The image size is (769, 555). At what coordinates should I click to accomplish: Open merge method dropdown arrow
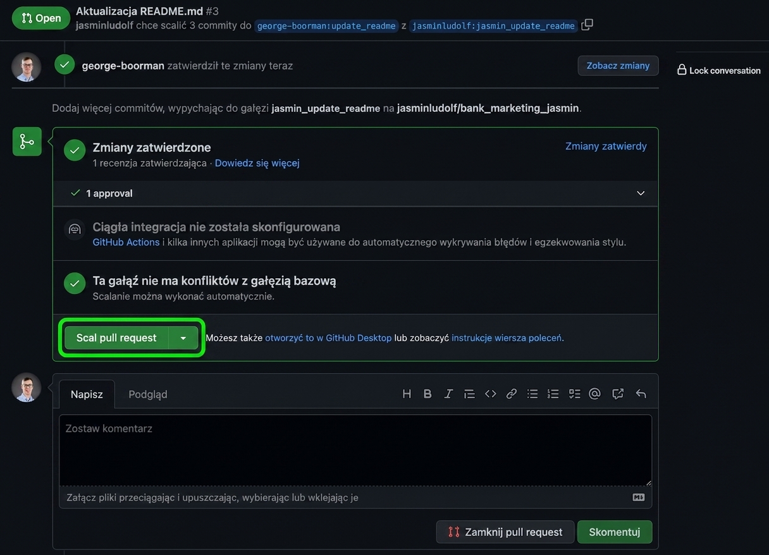tap(183, 338)
